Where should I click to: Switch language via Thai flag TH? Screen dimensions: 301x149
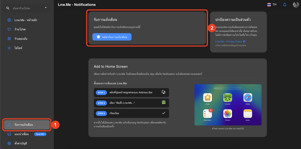click(272, 5)
